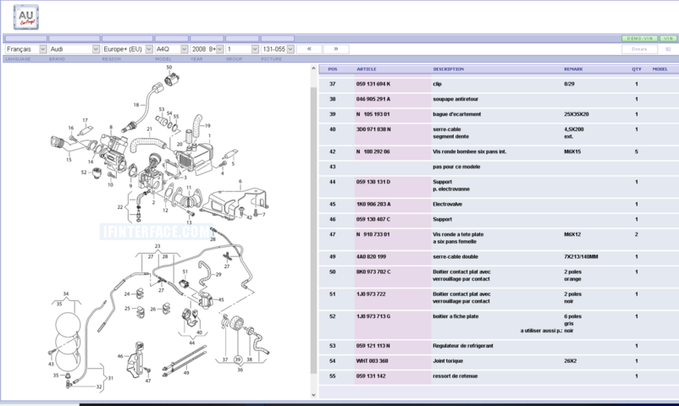Click the MODEL column header

point(660,69)
